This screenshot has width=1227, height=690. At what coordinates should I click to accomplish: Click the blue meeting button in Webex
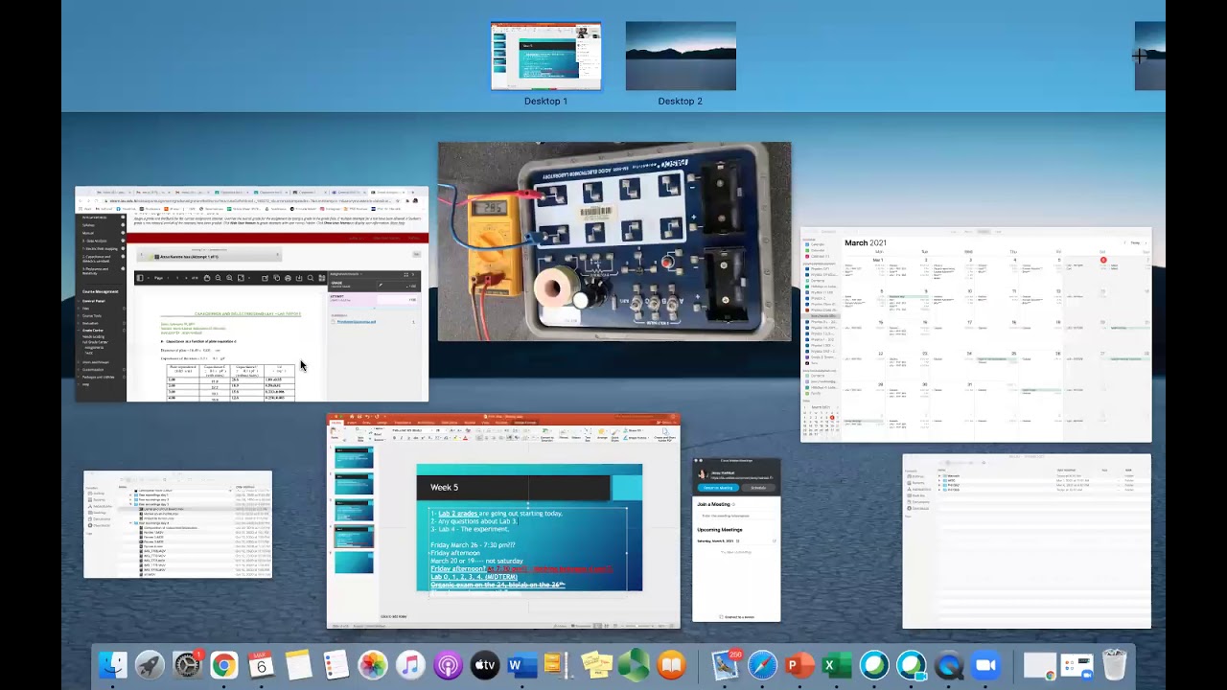(x=718, y=488)
